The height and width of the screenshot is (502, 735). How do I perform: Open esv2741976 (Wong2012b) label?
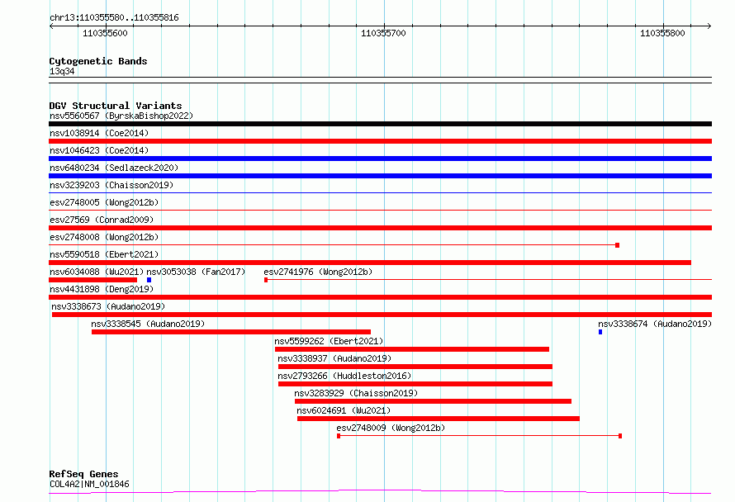(318, 272)
